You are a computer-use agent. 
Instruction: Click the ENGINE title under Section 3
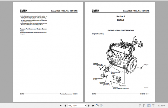(121, 20)
